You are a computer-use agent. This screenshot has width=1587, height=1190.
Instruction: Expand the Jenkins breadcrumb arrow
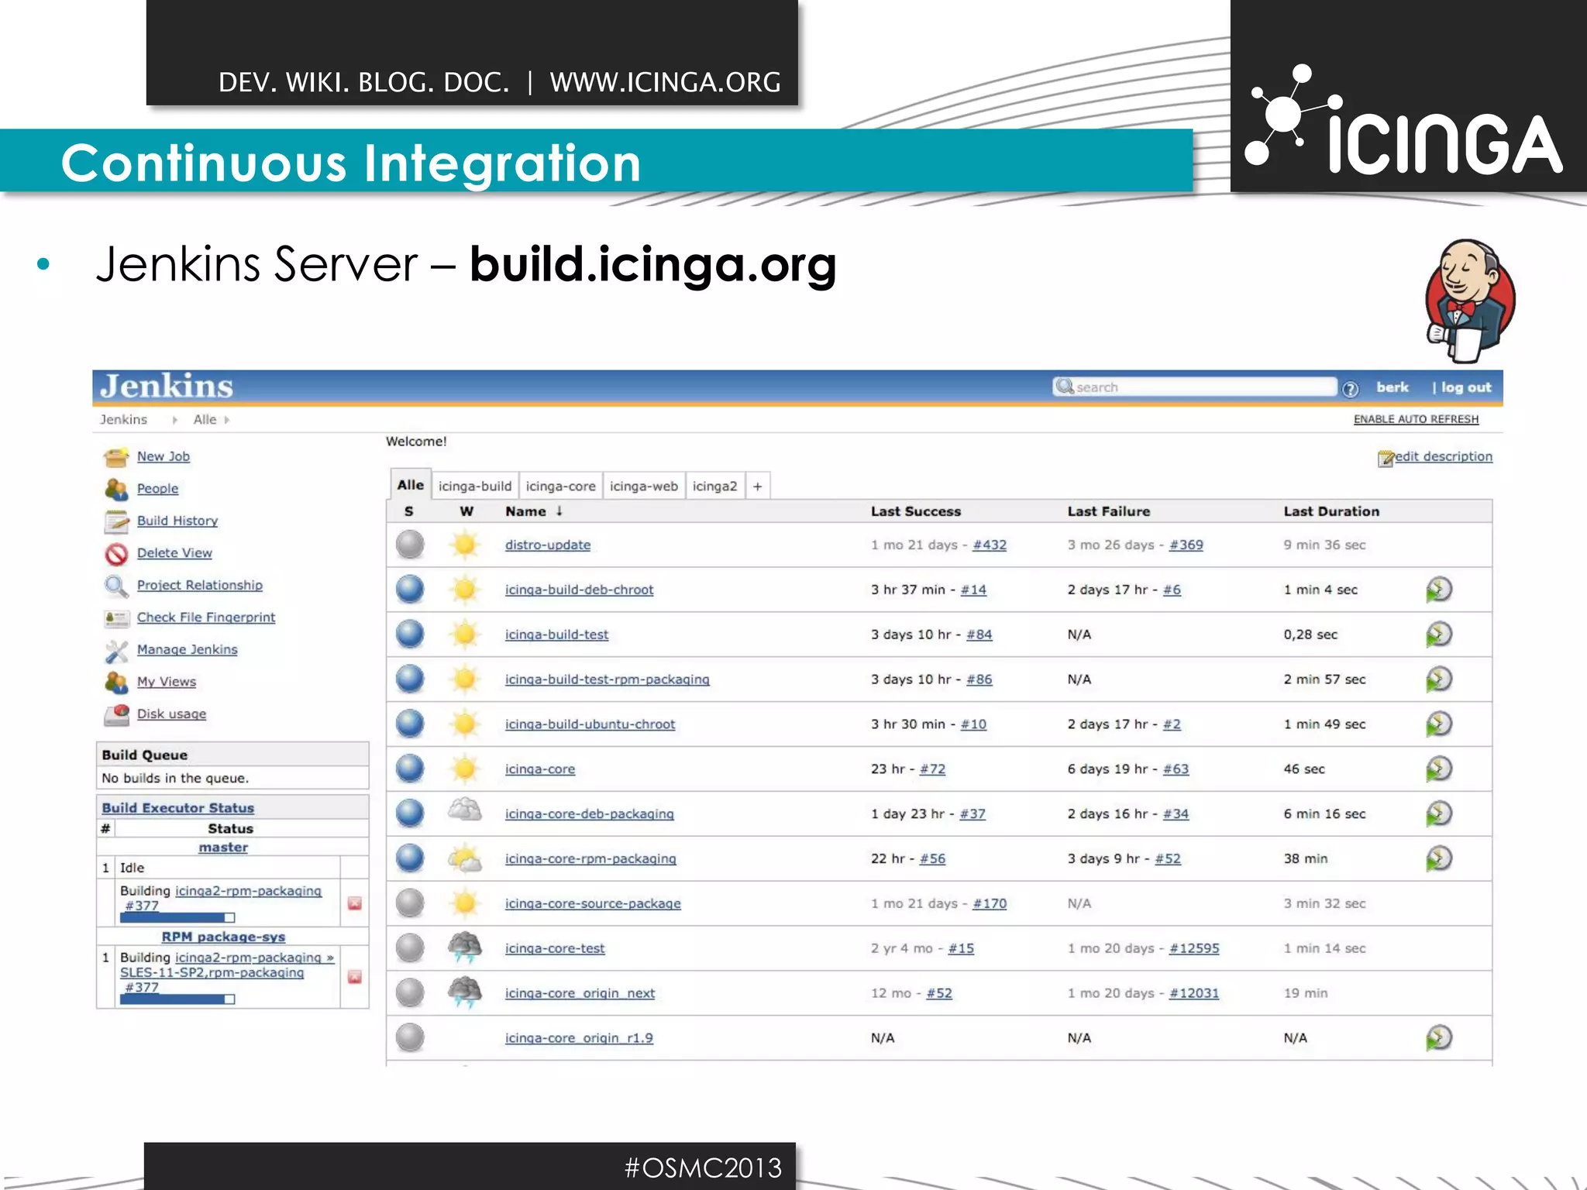coord(175,420)
